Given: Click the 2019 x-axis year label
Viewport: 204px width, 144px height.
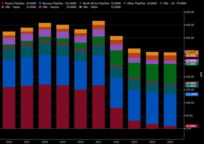Looking at the screenshot, I should (x=63, y=142).
